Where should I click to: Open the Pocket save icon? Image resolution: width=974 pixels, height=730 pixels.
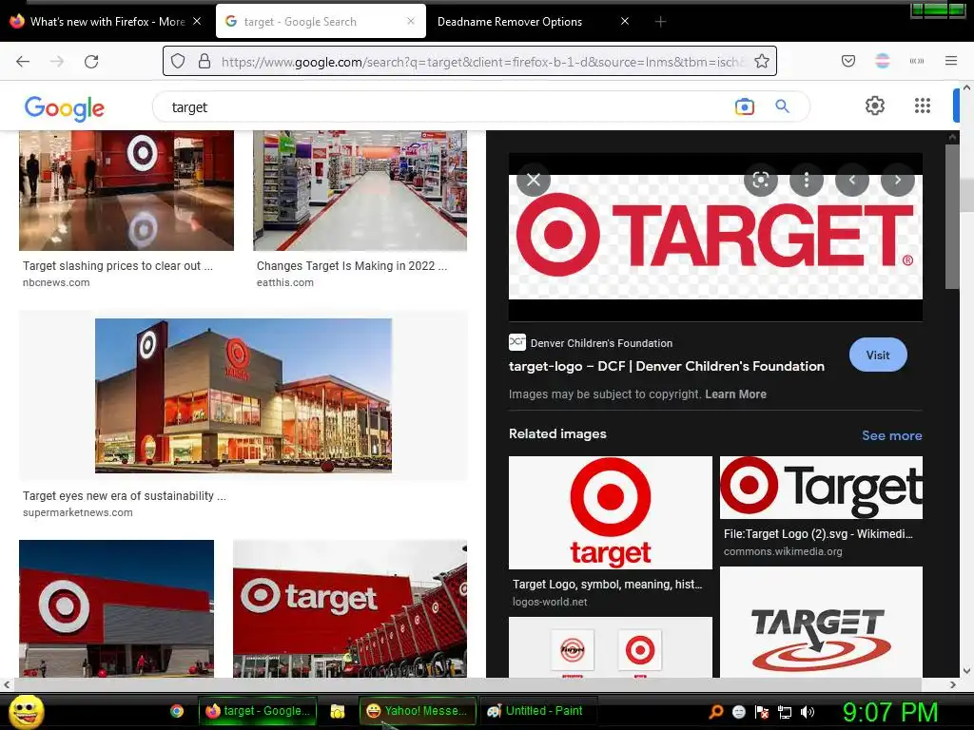point(848,61)
